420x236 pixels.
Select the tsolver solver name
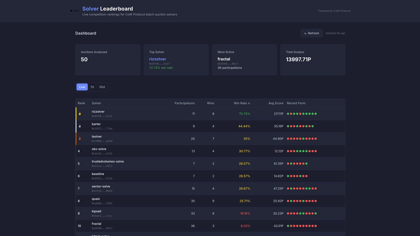click(x=97, y=137)
